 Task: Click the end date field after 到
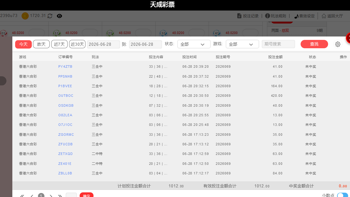click(x=145, y=44)
